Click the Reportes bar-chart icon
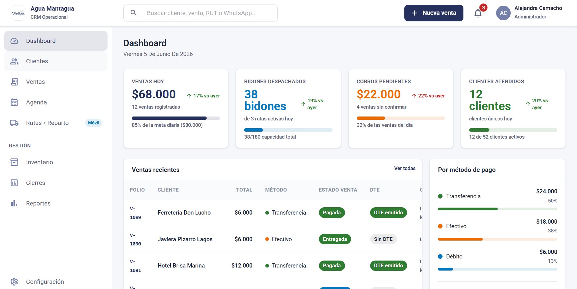Viewport: 577px width, 289px height. 14,203
